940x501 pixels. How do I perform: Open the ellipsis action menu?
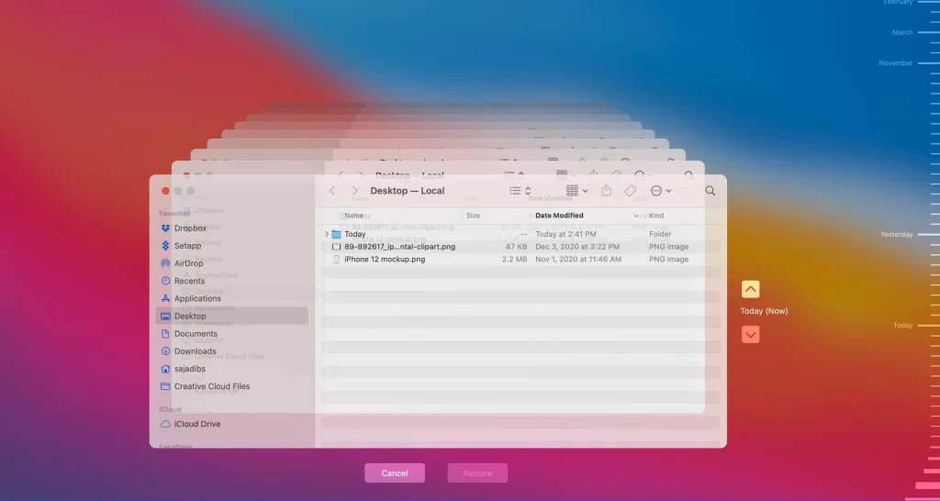point(661,191)
